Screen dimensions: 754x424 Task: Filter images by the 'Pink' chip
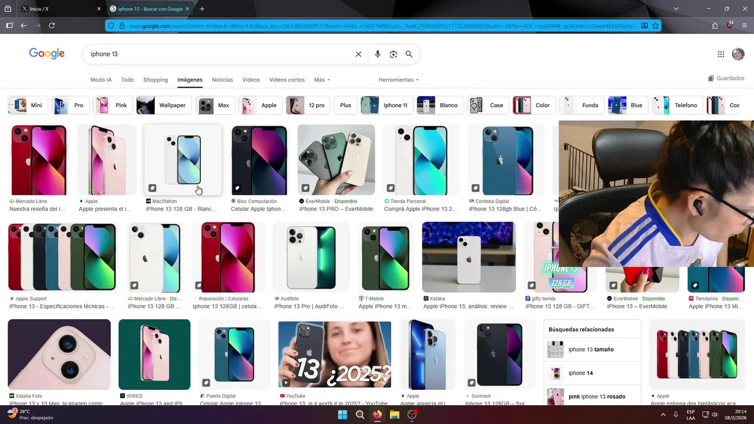[113, 105]
